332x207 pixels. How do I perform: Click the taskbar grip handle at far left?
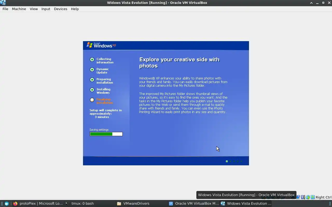(2, 204)
